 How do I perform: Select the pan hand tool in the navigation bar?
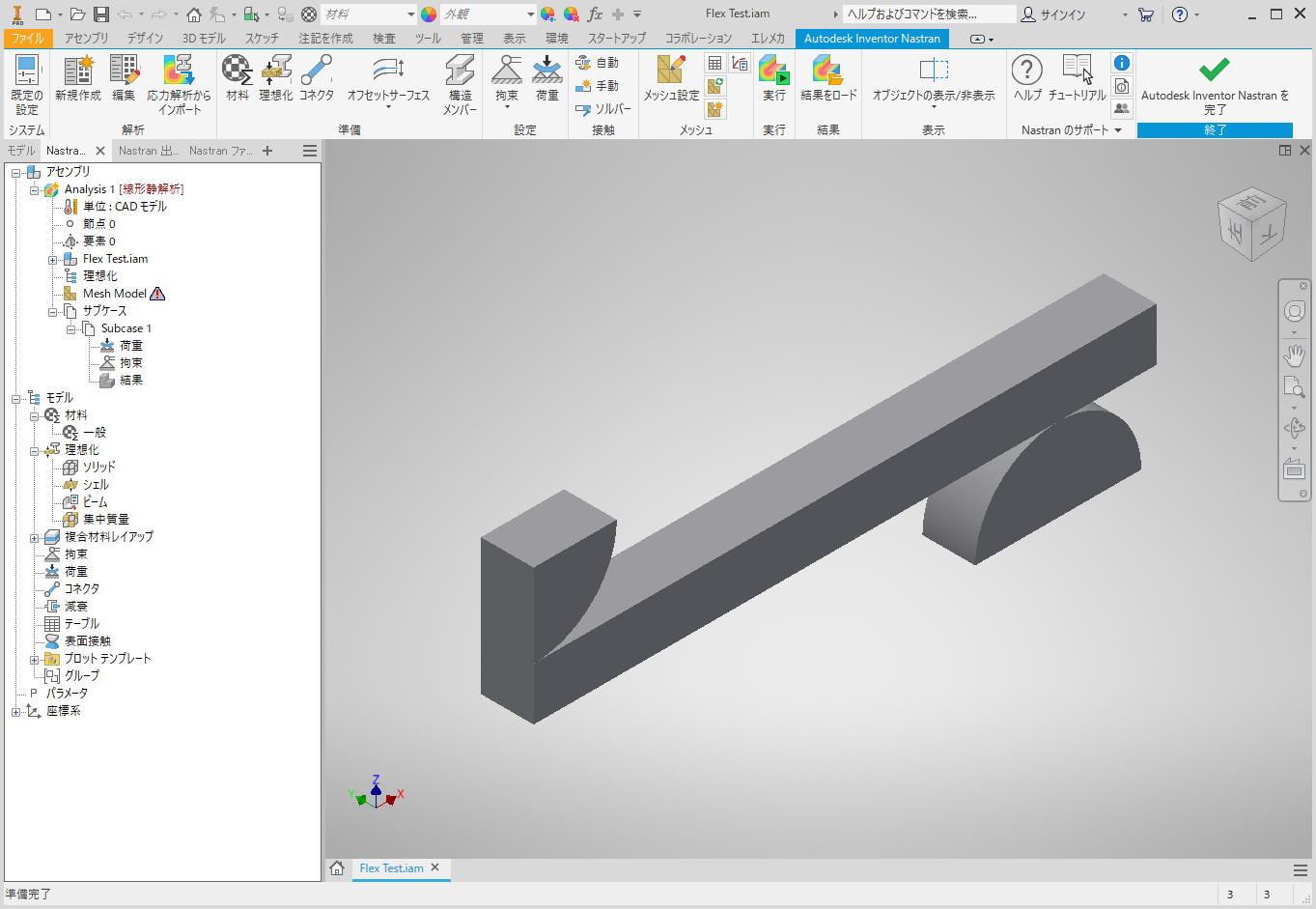[1295, 355]
